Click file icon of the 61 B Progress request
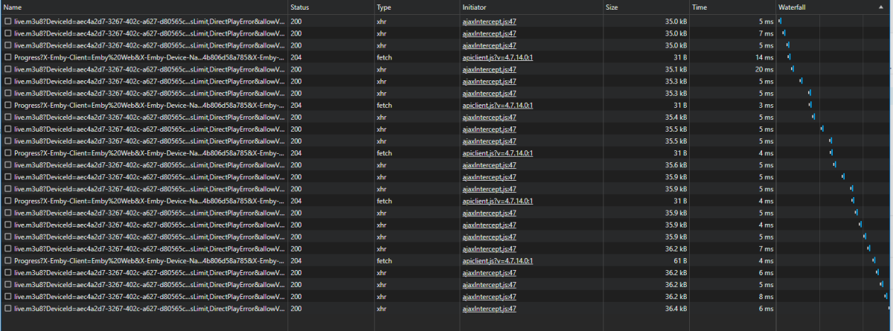The width and height of the screenshot is (893, 331). [8, 260]
